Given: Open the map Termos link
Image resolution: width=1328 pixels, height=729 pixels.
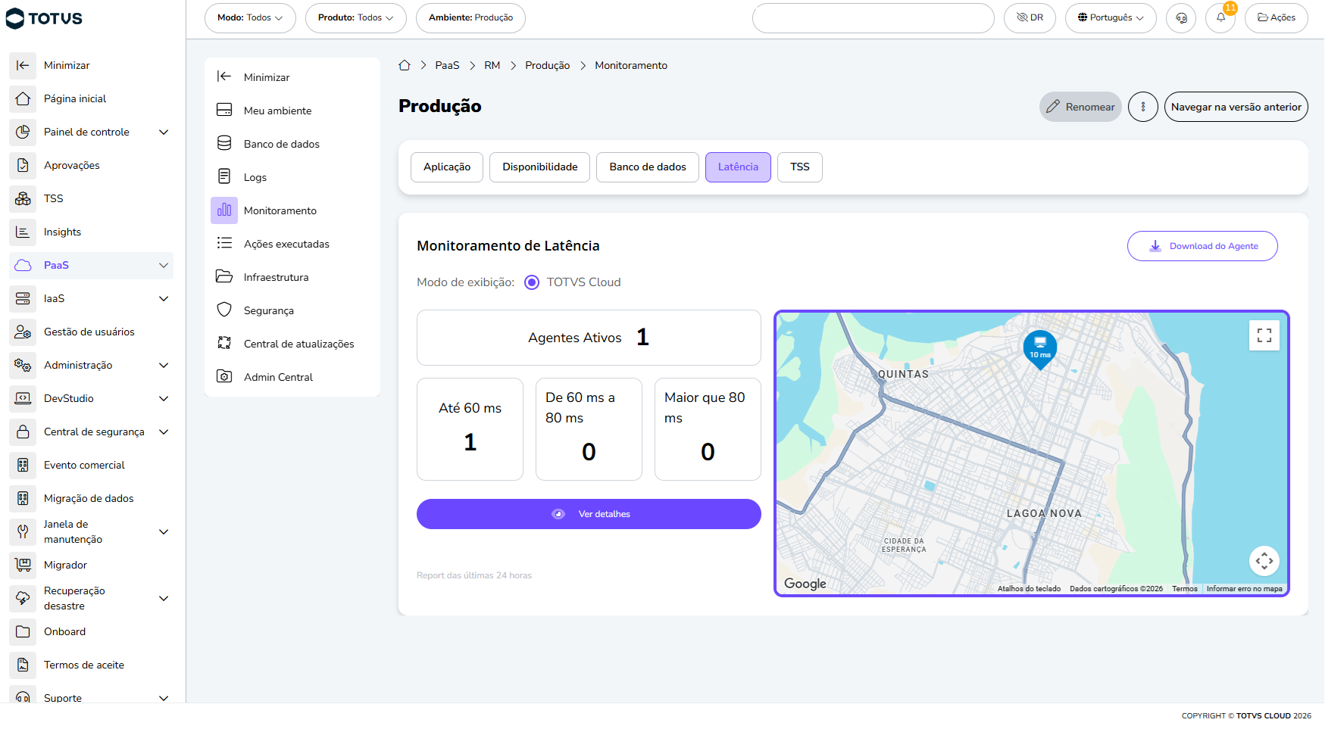Looking at the screenshot, I should point(1185,589).
